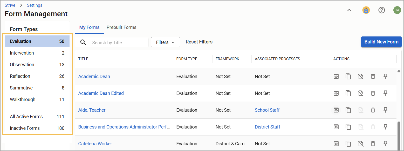Pin the Aide, Teacher form
The width and height of the screenshot is (404, 151).
pyautogui.click(x=385, y=110)
